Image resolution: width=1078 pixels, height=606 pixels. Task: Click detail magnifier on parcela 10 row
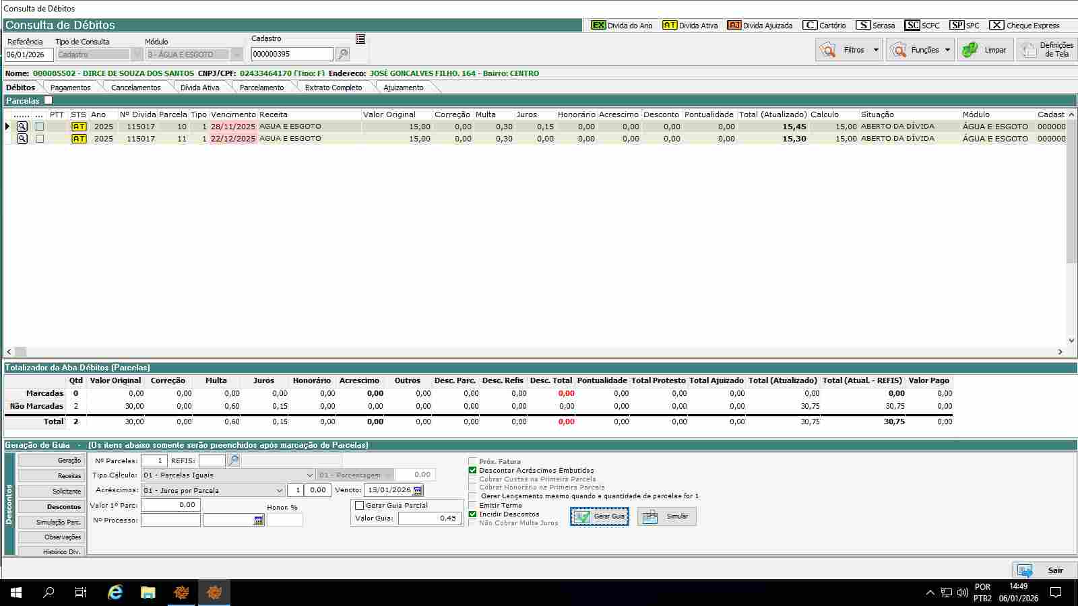pos(22,127)
